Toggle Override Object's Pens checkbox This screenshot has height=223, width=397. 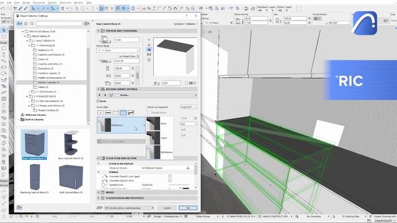coord(170,180)
